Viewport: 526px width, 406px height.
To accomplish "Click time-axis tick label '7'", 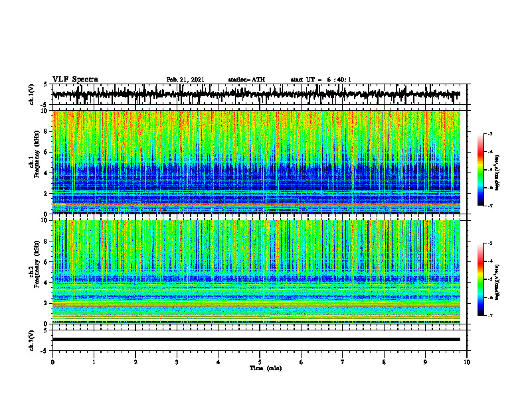I will tap(343, 362).
